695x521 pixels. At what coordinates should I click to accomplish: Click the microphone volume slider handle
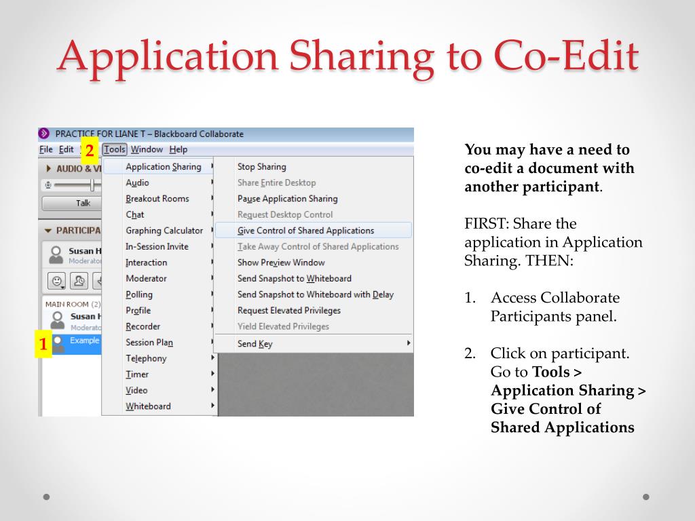pos(92,185)
